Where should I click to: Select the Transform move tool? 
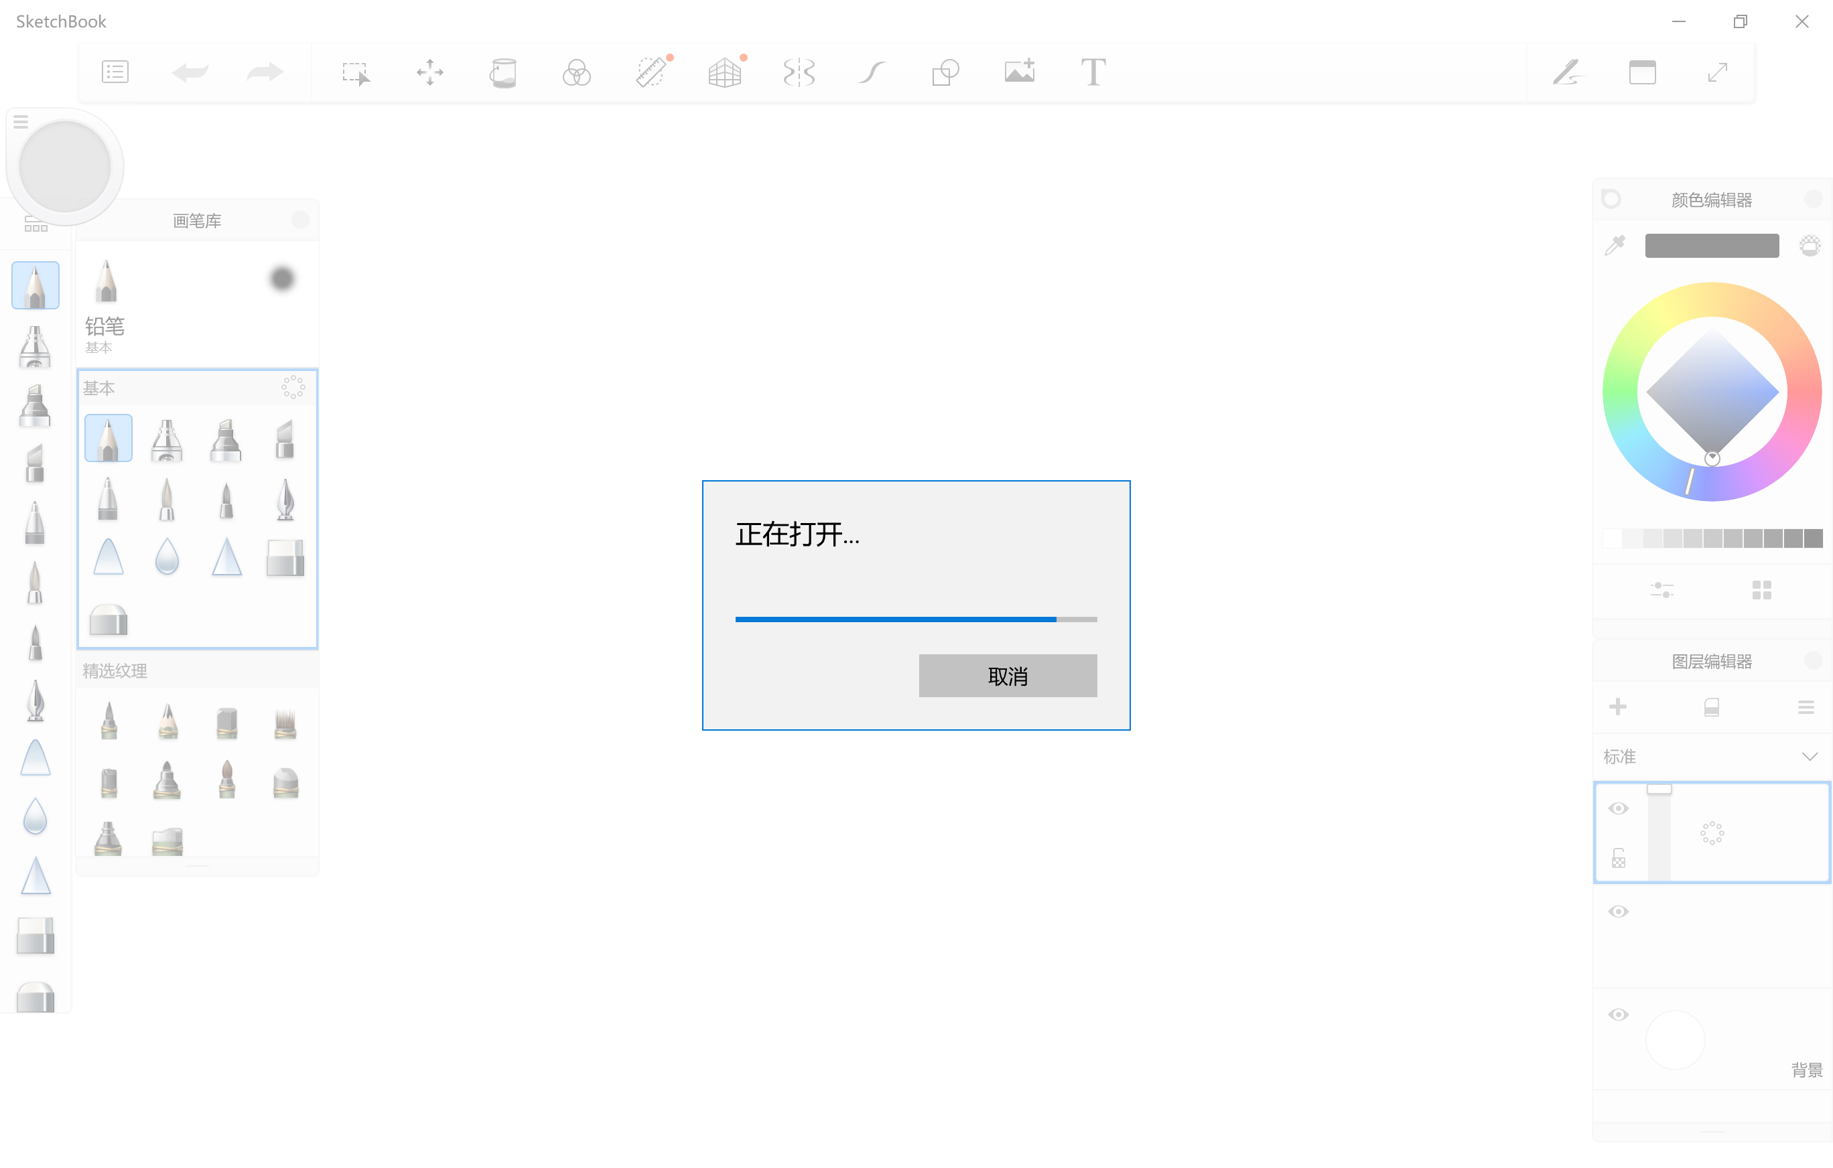[429, 72]
